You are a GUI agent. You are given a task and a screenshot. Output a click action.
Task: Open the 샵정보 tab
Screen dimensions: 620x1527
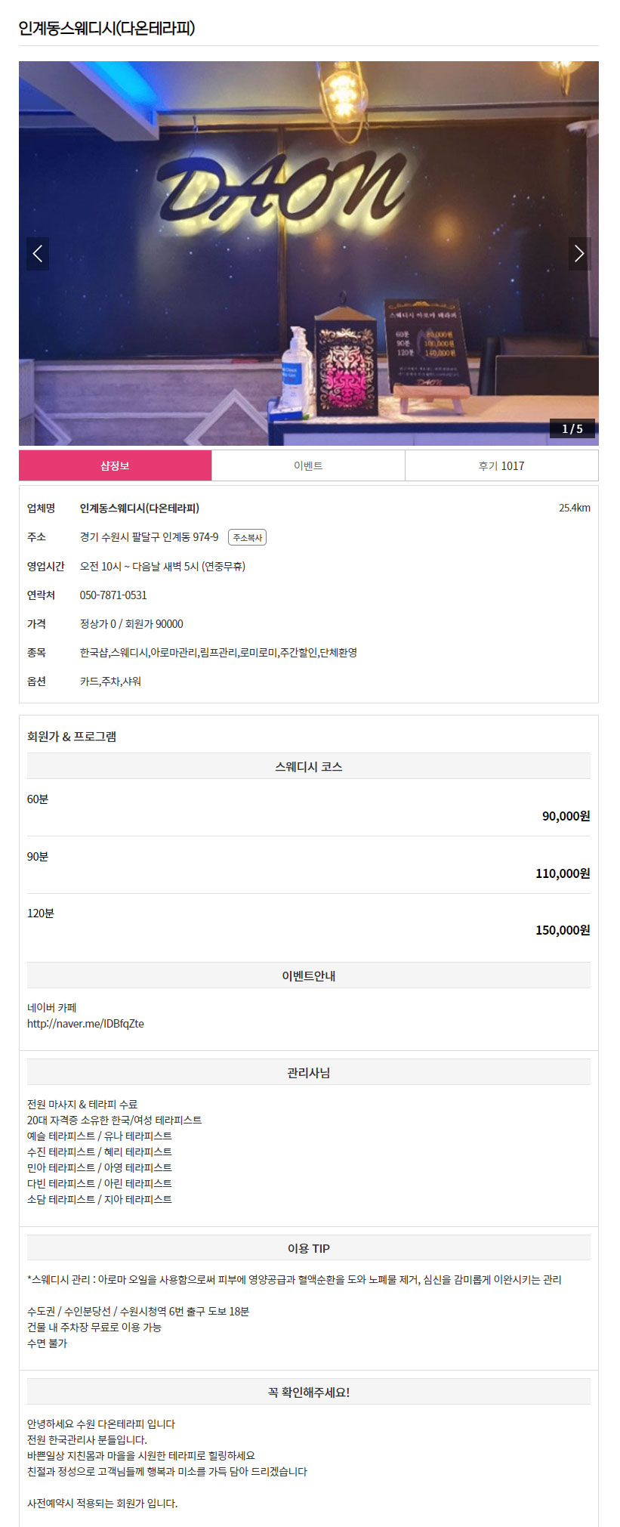[116, 465]
